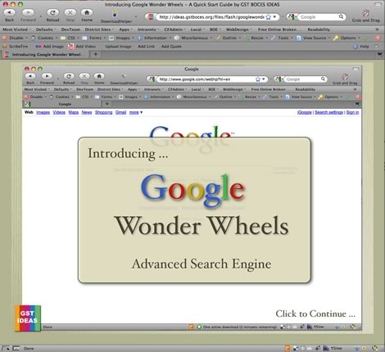
Task: Click the Sign in link on Google page
Action: pos(352,112)
